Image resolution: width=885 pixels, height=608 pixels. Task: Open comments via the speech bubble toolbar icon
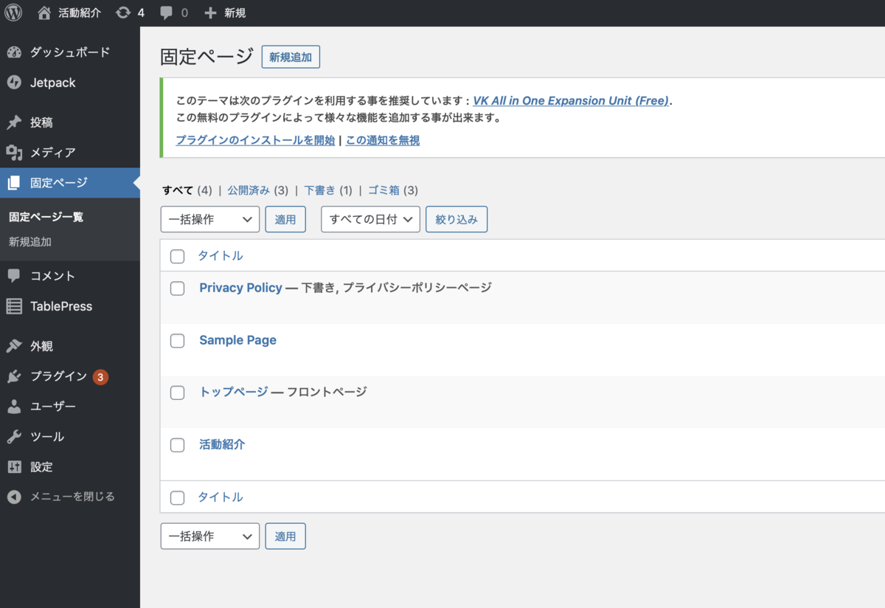[x=167, y=12]
